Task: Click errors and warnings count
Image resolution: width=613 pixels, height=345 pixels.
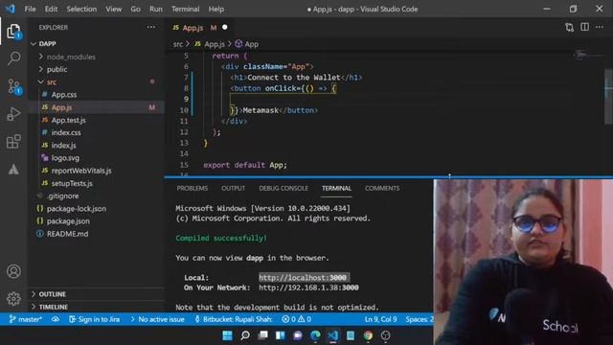Action: pyautogui.click(x=296, y=319)
